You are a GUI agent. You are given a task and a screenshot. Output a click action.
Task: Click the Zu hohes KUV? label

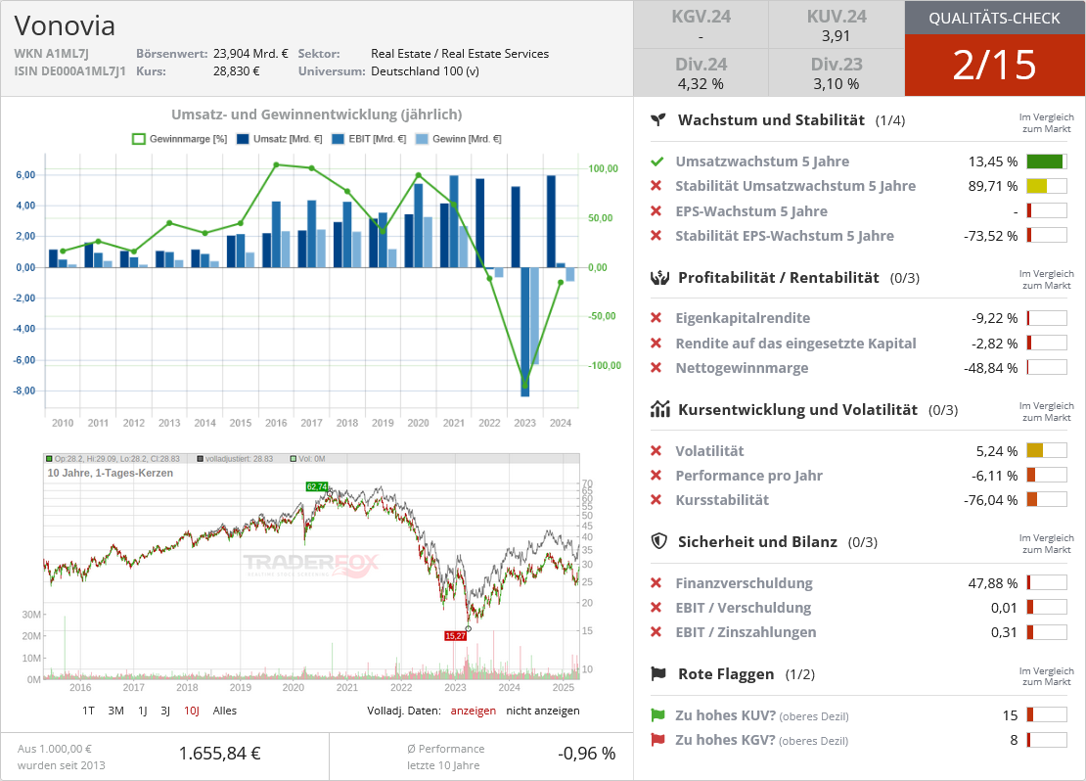point(725,715)
